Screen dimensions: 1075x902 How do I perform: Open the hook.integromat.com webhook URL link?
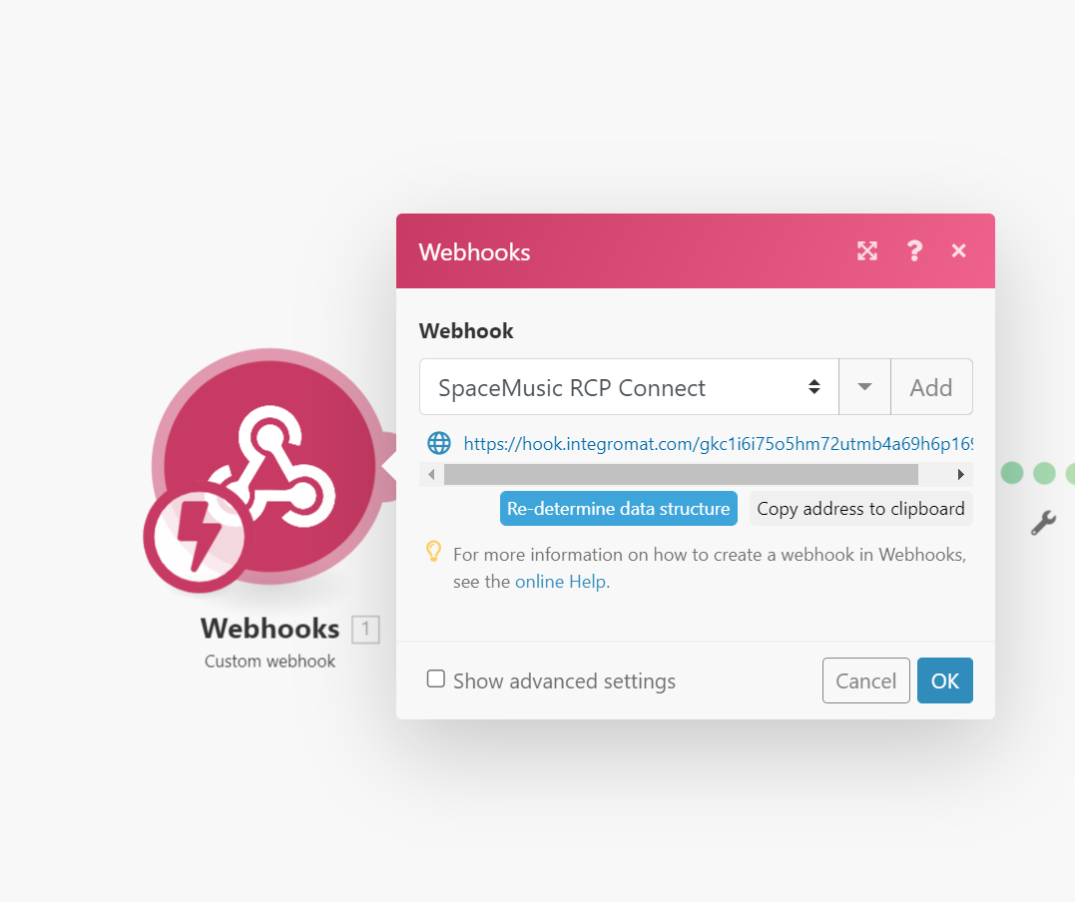[718, 444]
